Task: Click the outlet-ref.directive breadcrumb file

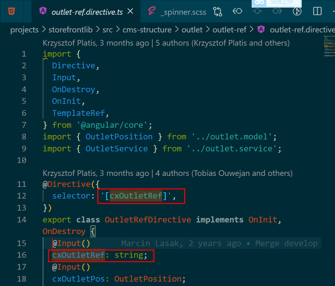Action: click(x=302, y=30)
